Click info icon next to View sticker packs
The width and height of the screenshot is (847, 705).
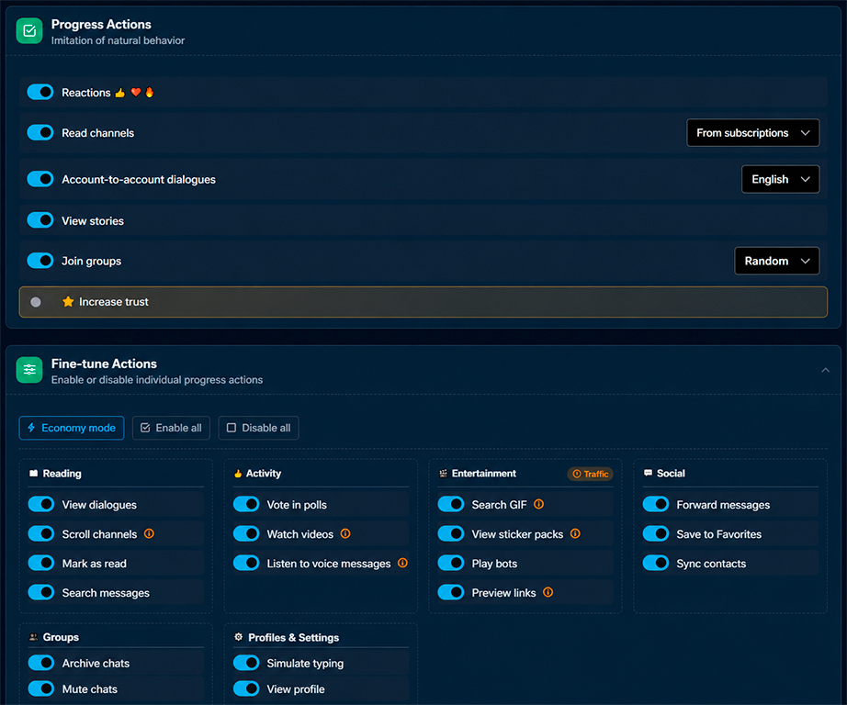click(x=575, y=533)
